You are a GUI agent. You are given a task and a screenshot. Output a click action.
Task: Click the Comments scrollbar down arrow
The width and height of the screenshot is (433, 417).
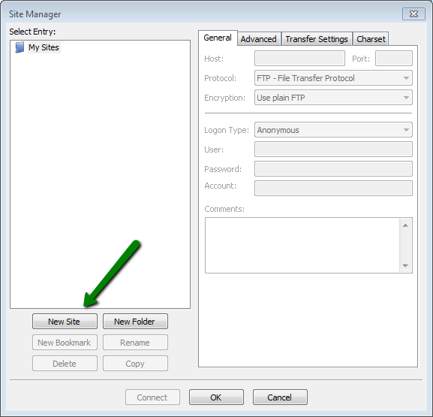(405, 266)
